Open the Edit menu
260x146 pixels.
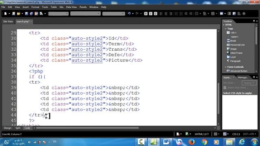[x=10, y=7]
